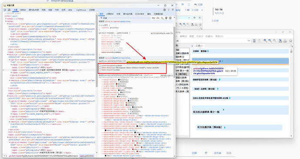Open the DOM 断点 sub-tab
This screenshot has height=159, width=300.
pos(140,14)
